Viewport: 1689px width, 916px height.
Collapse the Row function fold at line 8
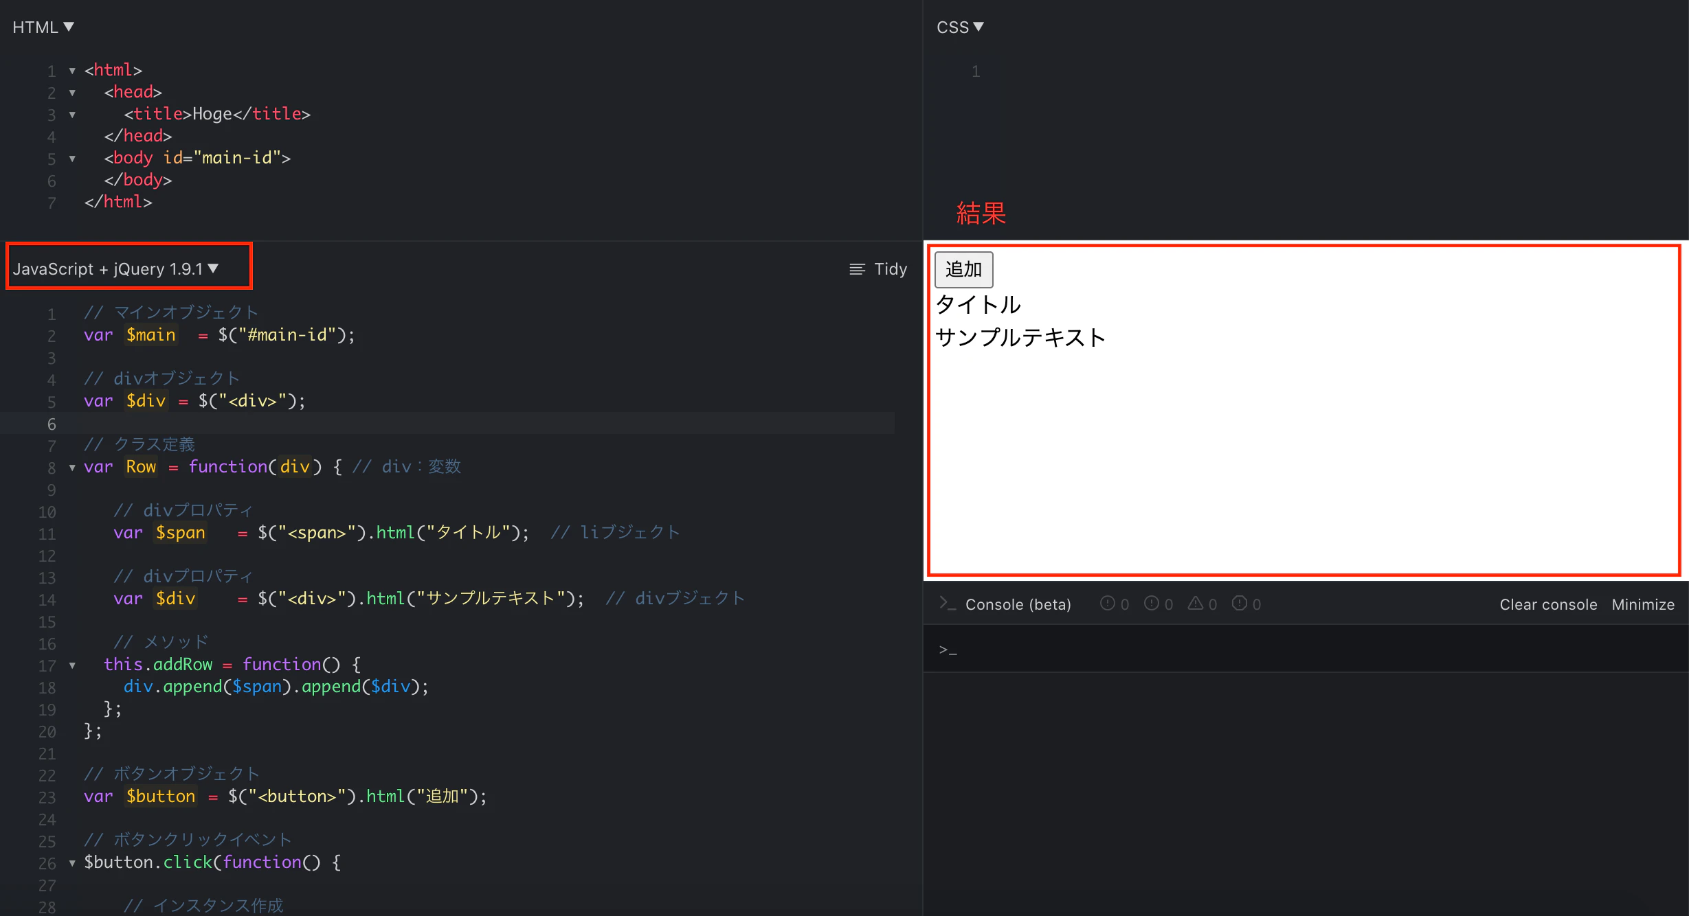(73, 468)
